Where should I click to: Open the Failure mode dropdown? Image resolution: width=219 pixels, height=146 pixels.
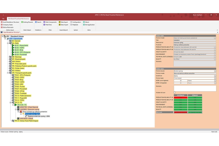tap(215, 38)
